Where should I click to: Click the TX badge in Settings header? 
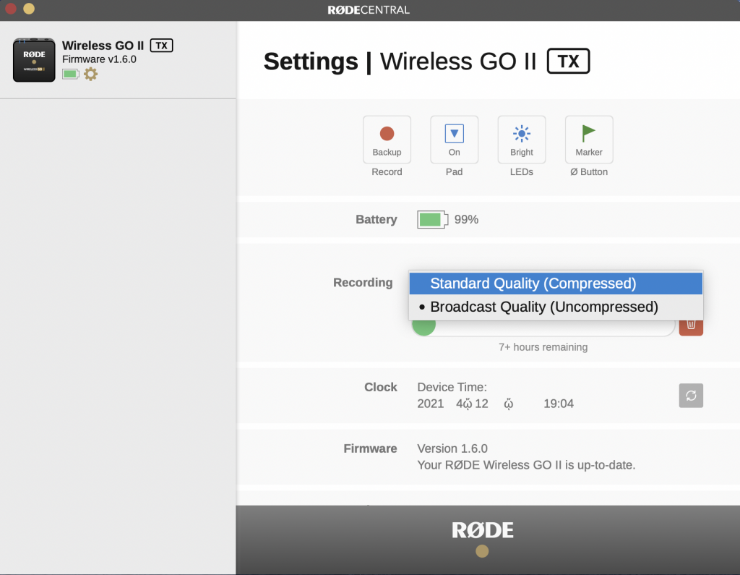pyautogui.click(x=568, y=61)
